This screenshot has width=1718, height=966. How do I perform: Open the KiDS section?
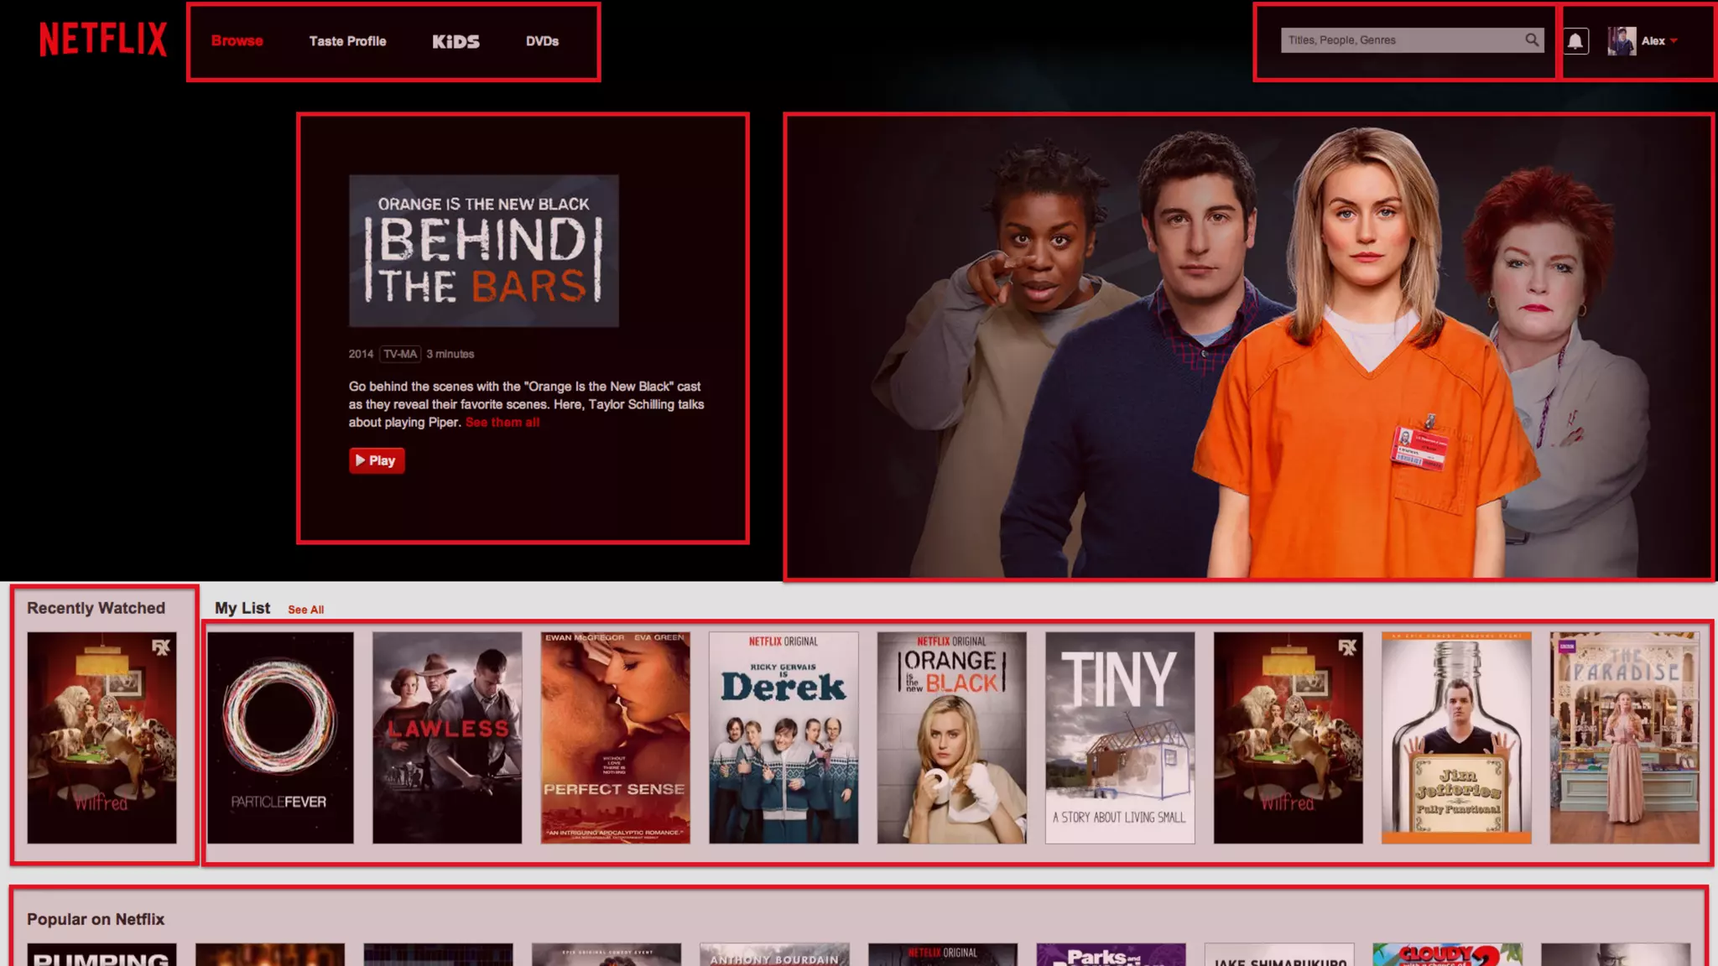(456, 41)
